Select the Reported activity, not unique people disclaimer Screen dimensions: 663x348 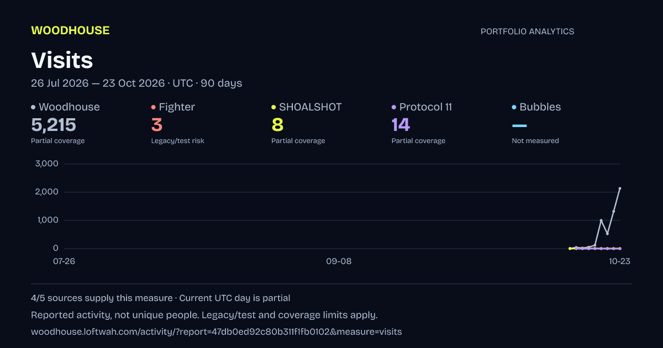pyautogui.click(x=204, y=315)
